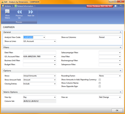Click the OK button

click(x=117, y=110)
